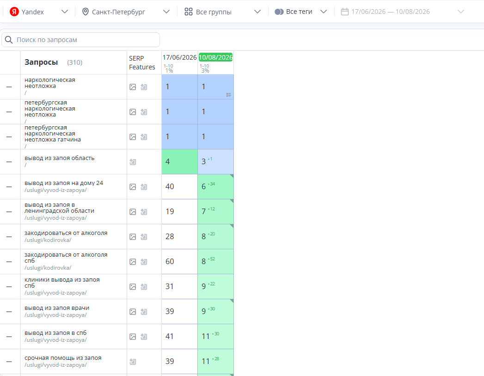Click the calendar icon beside the date range
484x376 pixels.
pos(345,12)
